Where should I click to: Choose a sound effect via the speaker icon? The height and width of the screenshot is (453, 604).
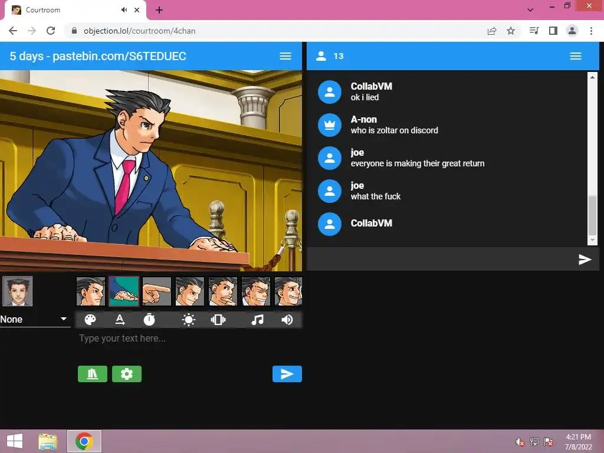point(287,320)
